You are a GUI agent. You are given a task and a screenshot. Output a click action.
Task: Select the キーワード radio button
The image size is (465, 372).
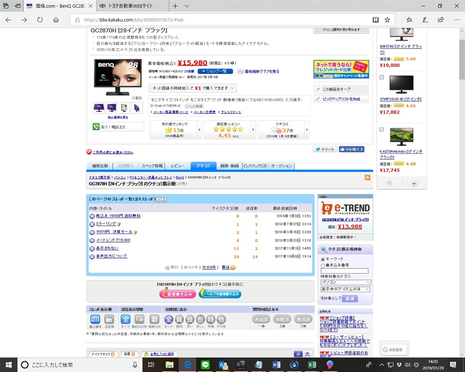[x=323, y=259]
